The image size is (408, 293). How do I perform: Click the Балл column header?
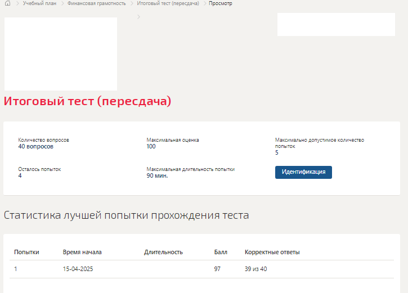(x=221, y=252)
